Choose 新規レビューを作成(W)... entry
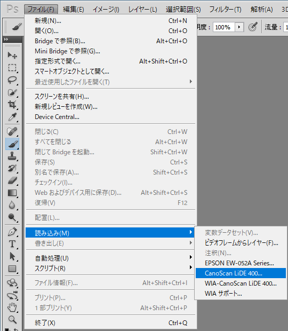Image resolution: width=288 pixels, height=331 pixels. (x=111, y=107)
